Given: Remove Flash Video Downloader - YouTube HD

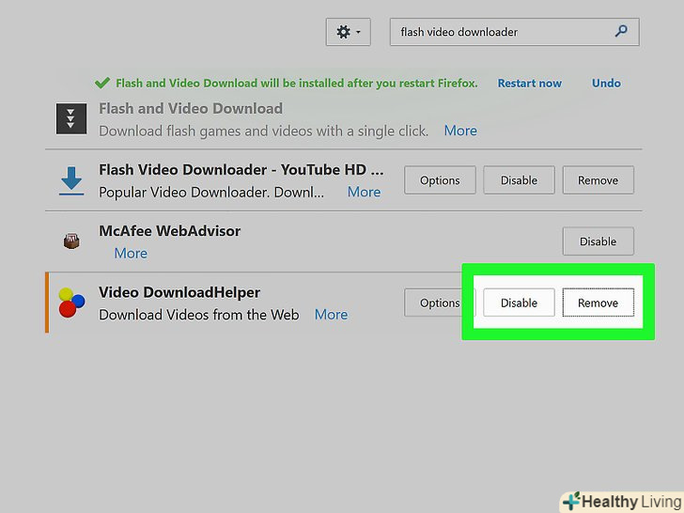Looking at the screenshot, I should pyautogui.click(x=598, y=180).
